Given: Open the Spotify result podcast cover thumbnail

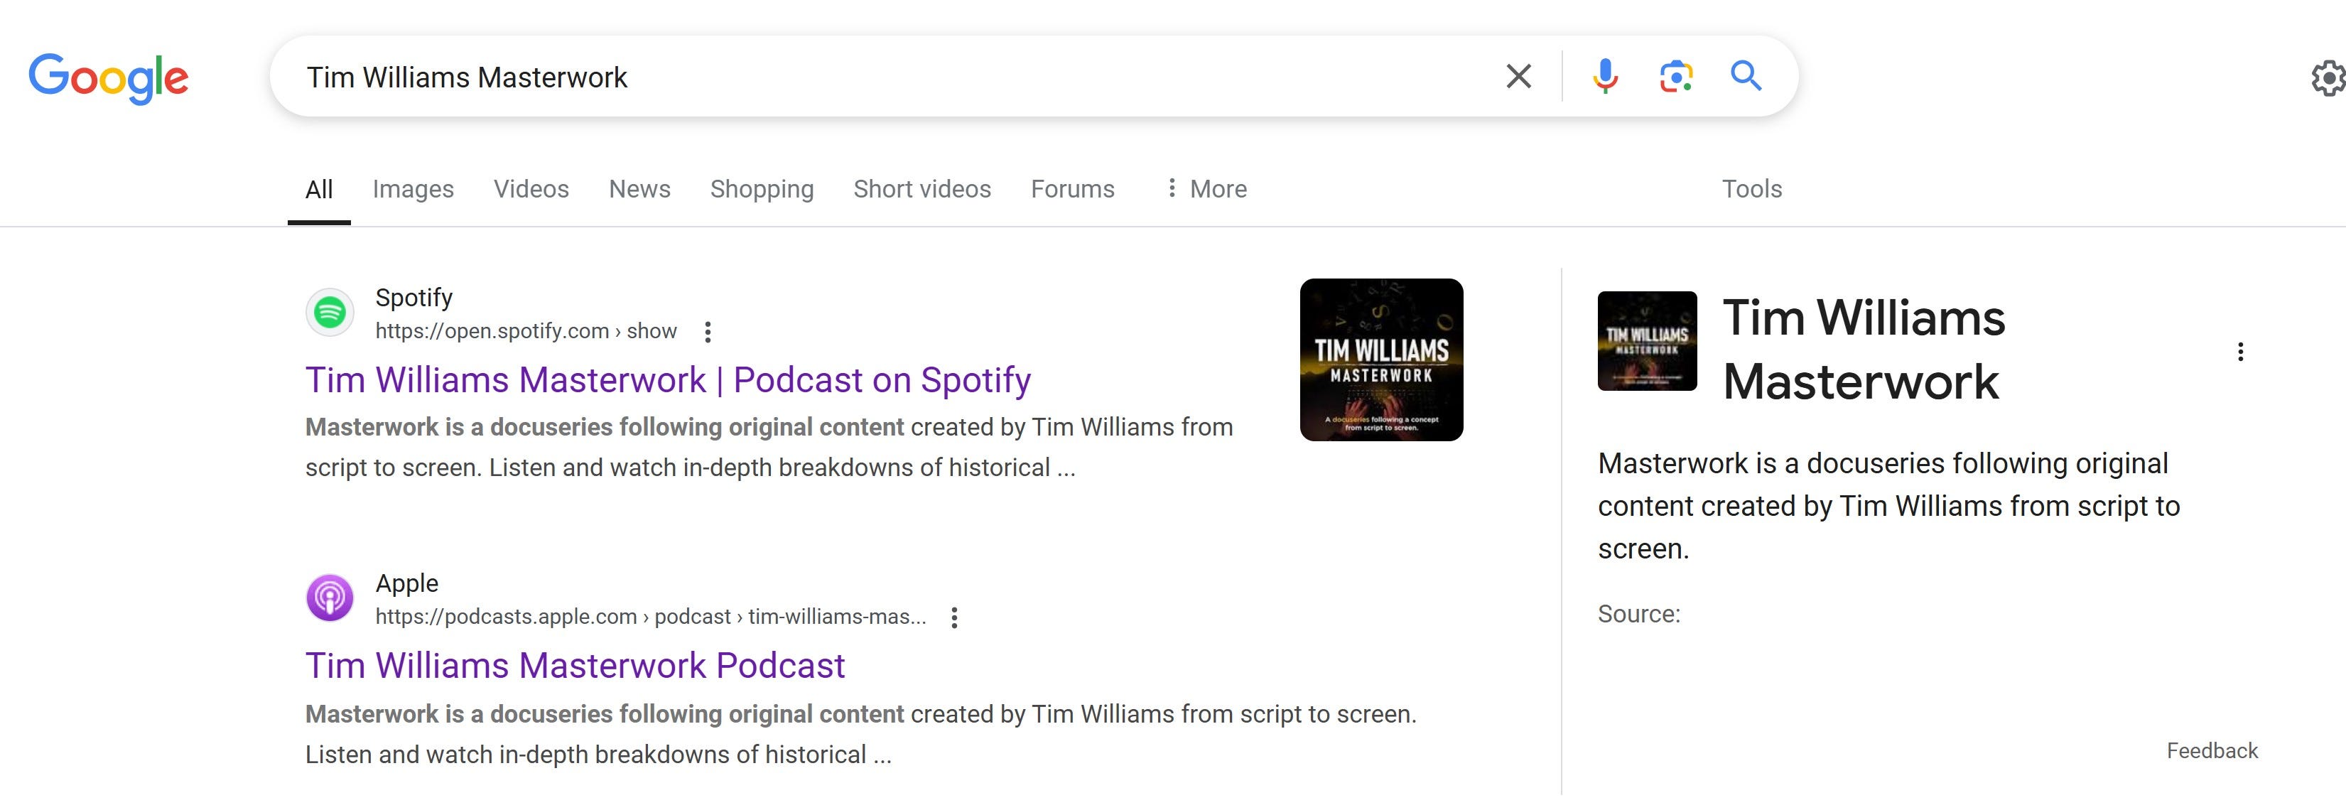Looking at the screenshot, I should click(1382, 360).
